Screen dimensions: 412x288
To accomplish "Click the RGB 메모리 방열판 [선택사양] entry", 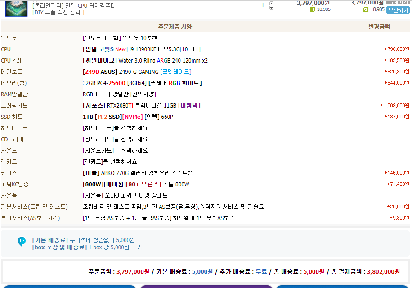I will tap(119, 94).
